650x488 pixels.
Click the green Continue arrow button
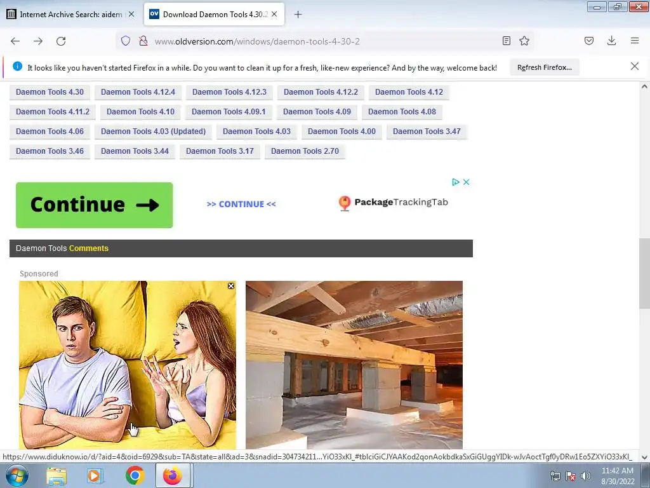[95, 205]
